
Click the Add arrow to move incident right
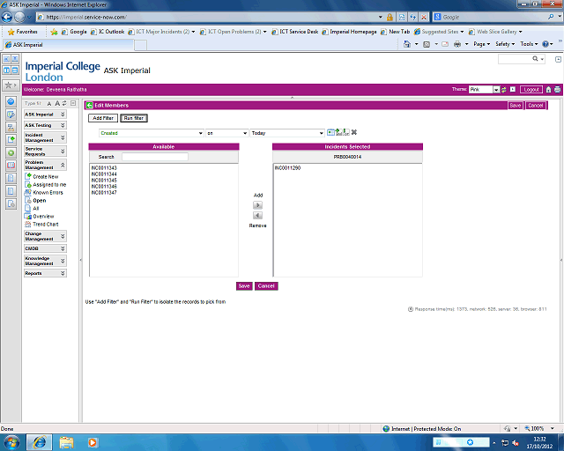point(257,204)
